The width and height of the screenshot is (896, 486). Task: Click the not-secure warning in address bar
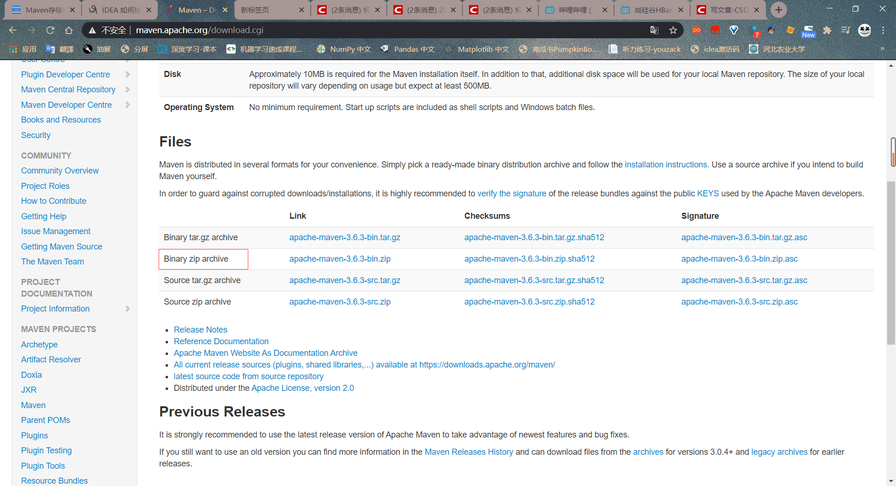108,30
